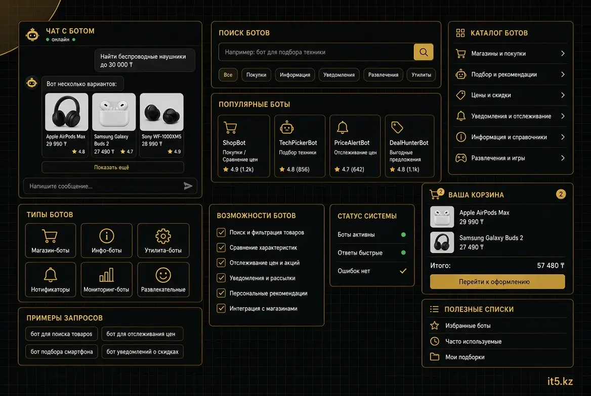591x396 pixels.
Task: Click the TechPickerBot robot icon
Action: 286,127
